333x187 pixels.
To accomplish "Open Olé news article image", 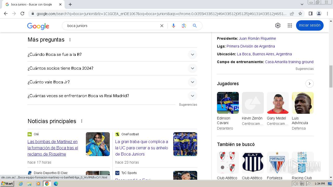I will (x=98, y=144).
